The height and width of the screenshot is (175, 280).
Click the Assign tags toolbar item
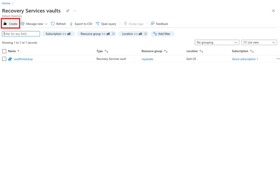click(x=133, y=24)
